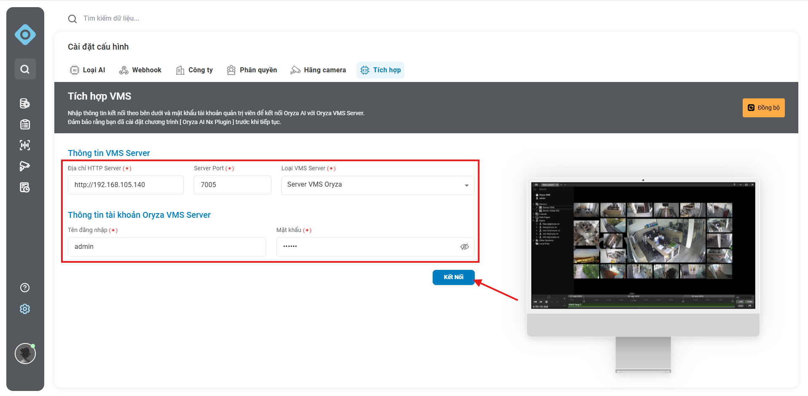Open the Loại VMS Server dropdown
The height and width of the screenshot is (396, 808).
coord(378,185)
